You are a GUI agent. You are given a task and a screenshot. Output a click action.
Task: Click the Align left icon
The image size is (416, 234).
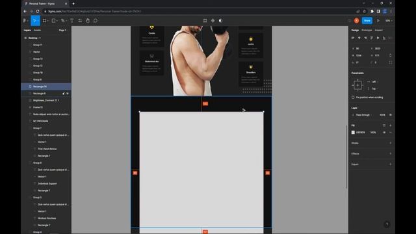coord(353,38)
